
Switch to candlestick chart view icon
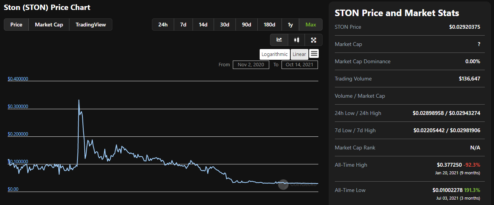(x=296, y=40)
